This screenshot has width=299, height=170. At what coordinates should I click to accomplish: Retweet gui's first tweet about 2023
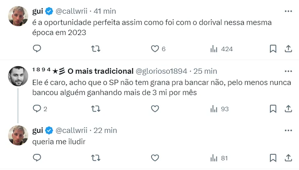pyautogui.click(x=96, y=49)
